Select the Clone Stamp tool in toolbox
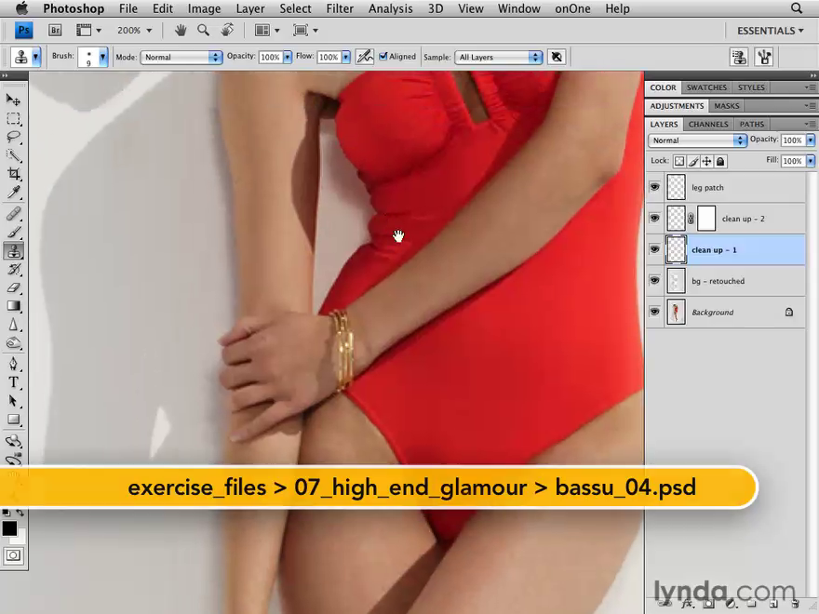The height and width of the screenshot is (614, 819). [14, 251]
